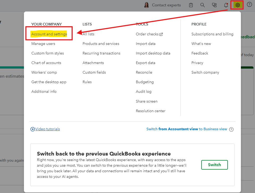Open the tasks clipboard icon

[x=191, y=5]
